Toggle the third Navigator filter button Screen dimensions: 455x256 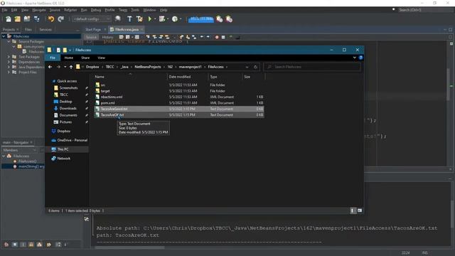tap(23, 245)
